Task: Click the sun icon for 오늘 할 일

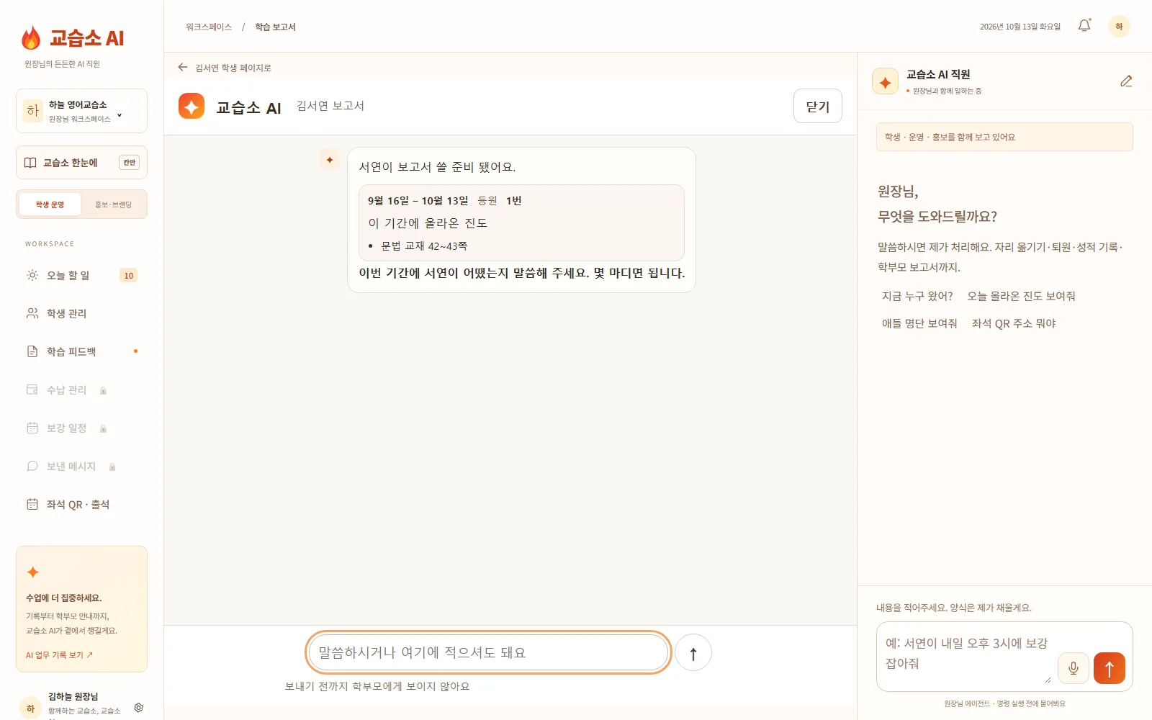Action: tap(32, 275)
